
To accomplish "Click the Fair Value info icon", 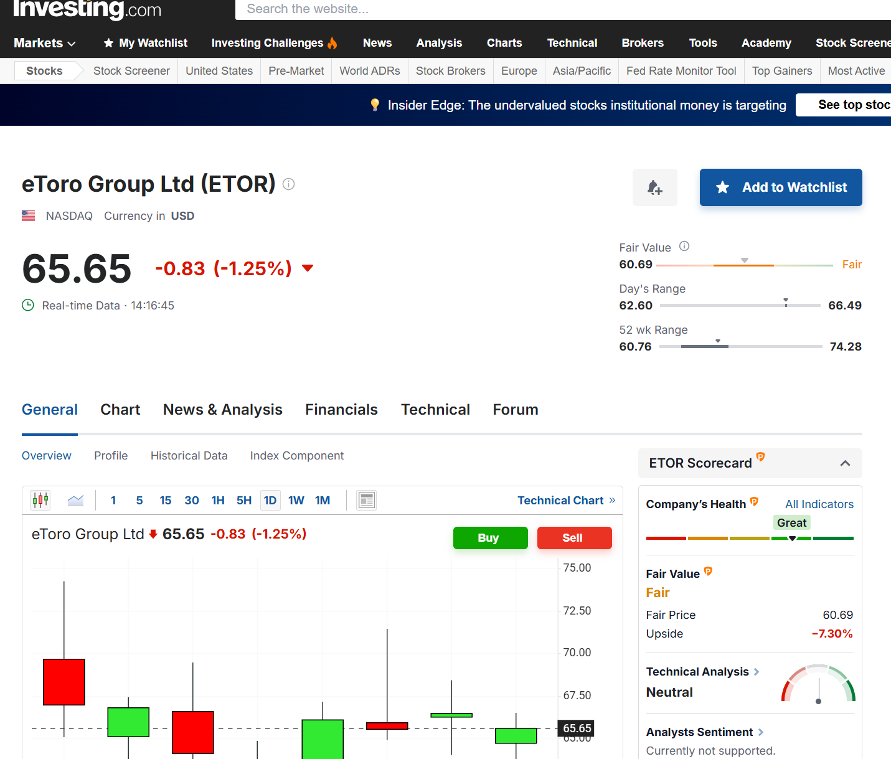I will (x=684, y=246).
